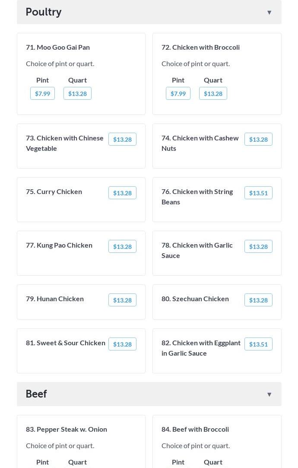Image resolution: width=298 pixels, height=468 pixels.
Task: Click Chicken with Eggplant $13.51 price
Action: 258,344
